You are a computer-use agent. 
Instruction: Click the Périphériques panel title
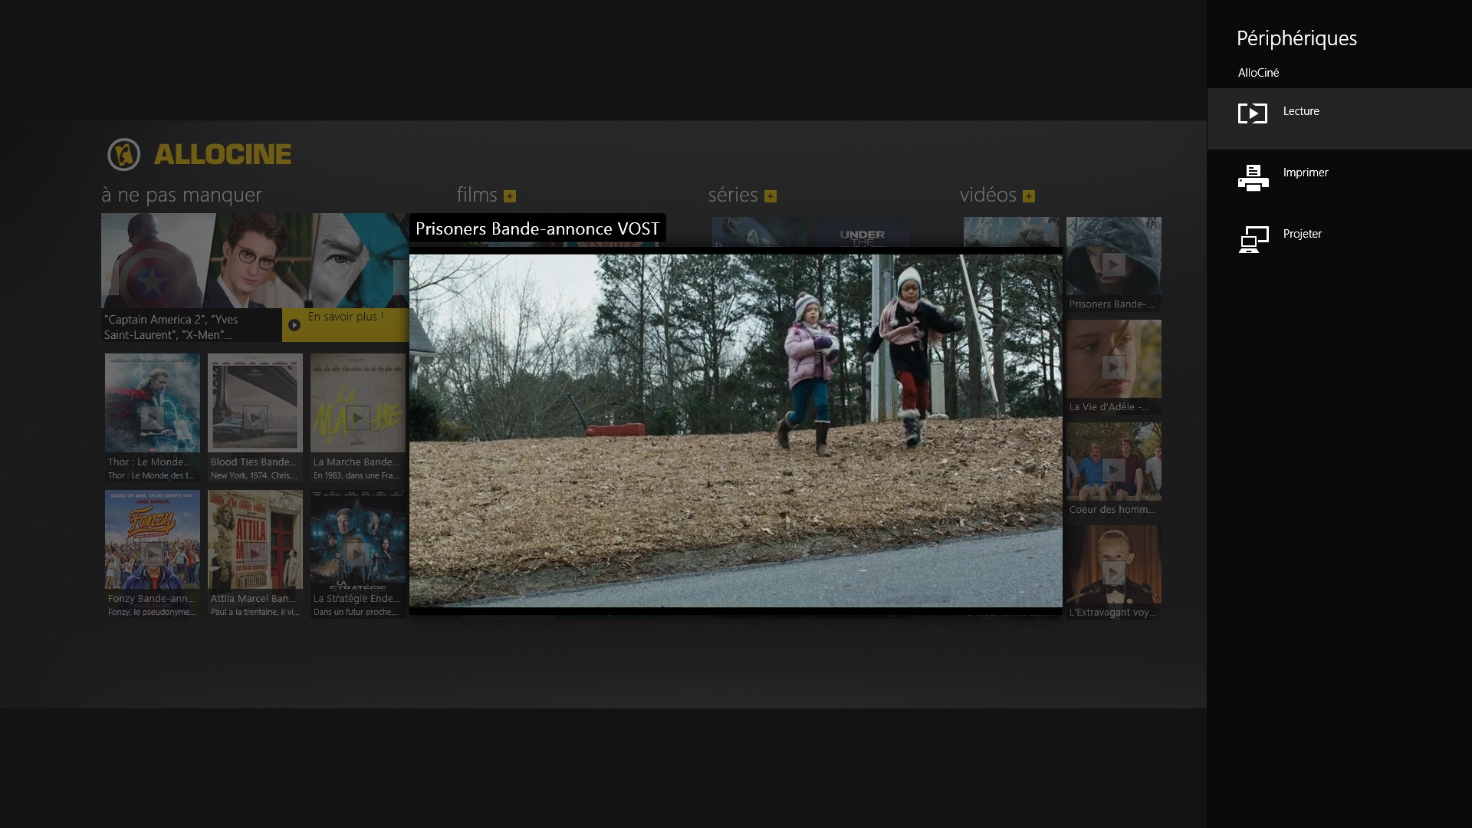pos(1296,38)
